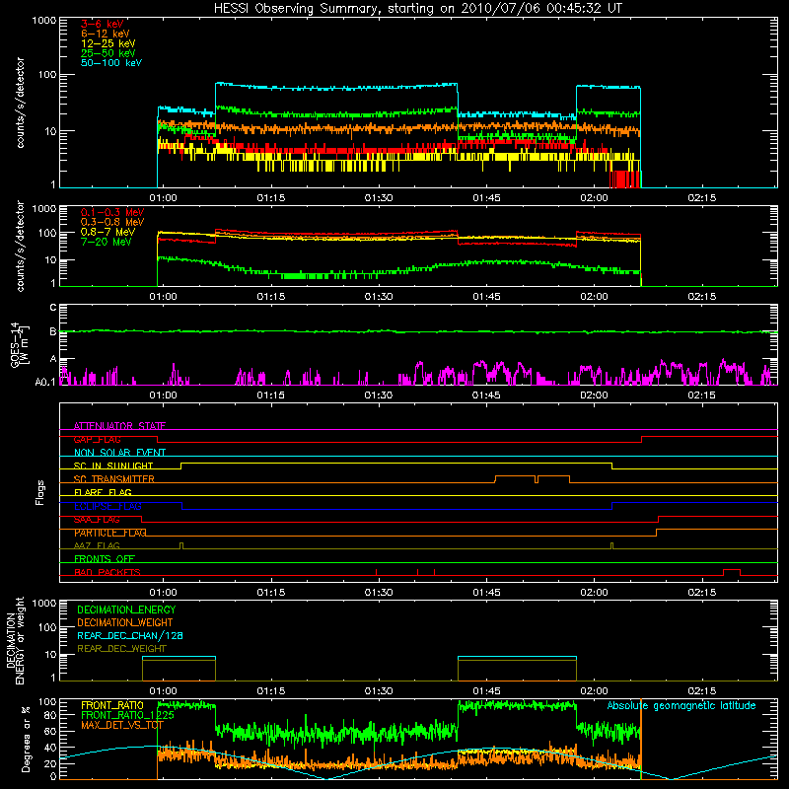The image size is (789, 789).
Task: Select the SAA_FLAG label
Action: tap(97, 520)
